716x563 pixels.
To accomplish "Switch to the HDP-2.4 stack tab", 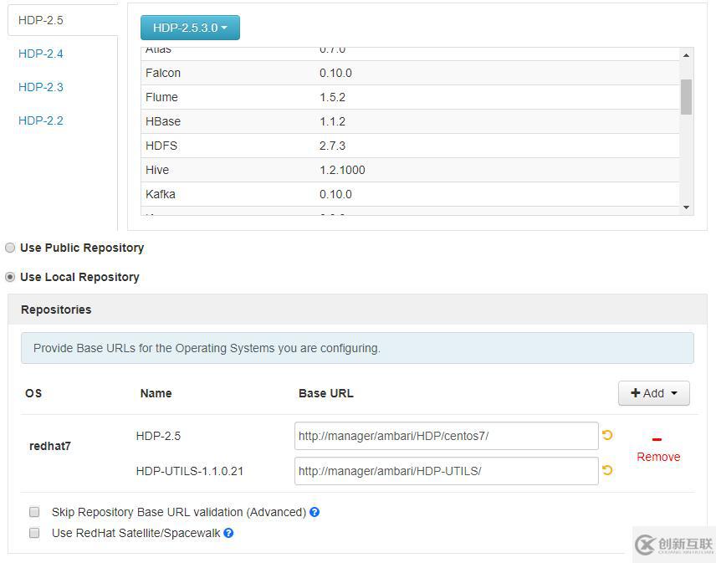I will tap(41, 54).
